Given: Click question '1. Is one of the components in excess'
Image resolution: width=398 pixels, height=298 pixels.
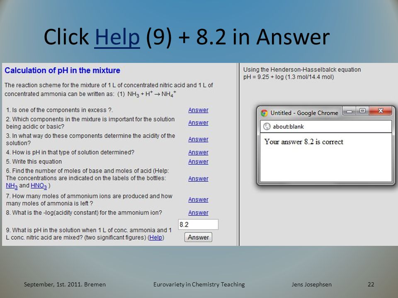Looking at the screenshot, I should tap(59, 110).
